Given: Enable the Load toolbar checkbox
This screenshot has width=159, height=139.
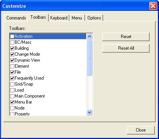Looking at the screenshot, I should coord(12,90).
